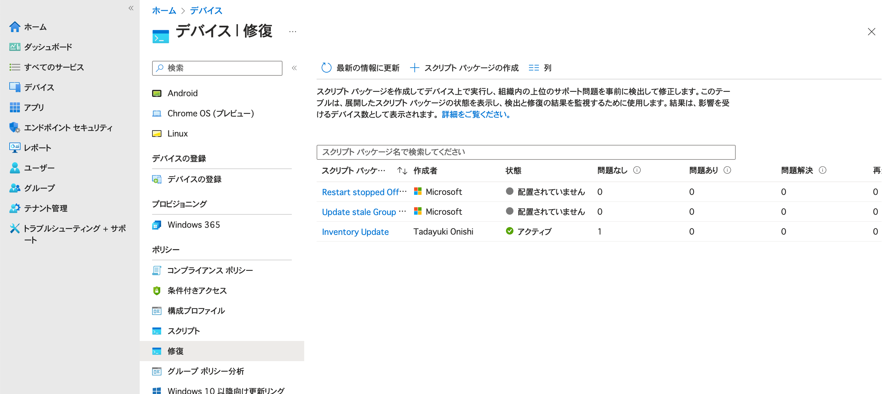Open the Endpoint Security shield icon

coord(15,127)
